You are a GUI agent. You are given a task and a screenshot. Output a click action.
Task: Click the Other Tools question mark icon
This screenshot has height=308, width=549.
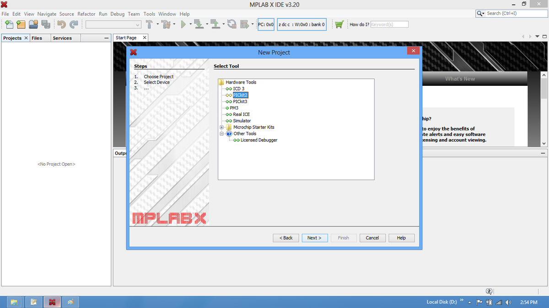coord(229,134)
